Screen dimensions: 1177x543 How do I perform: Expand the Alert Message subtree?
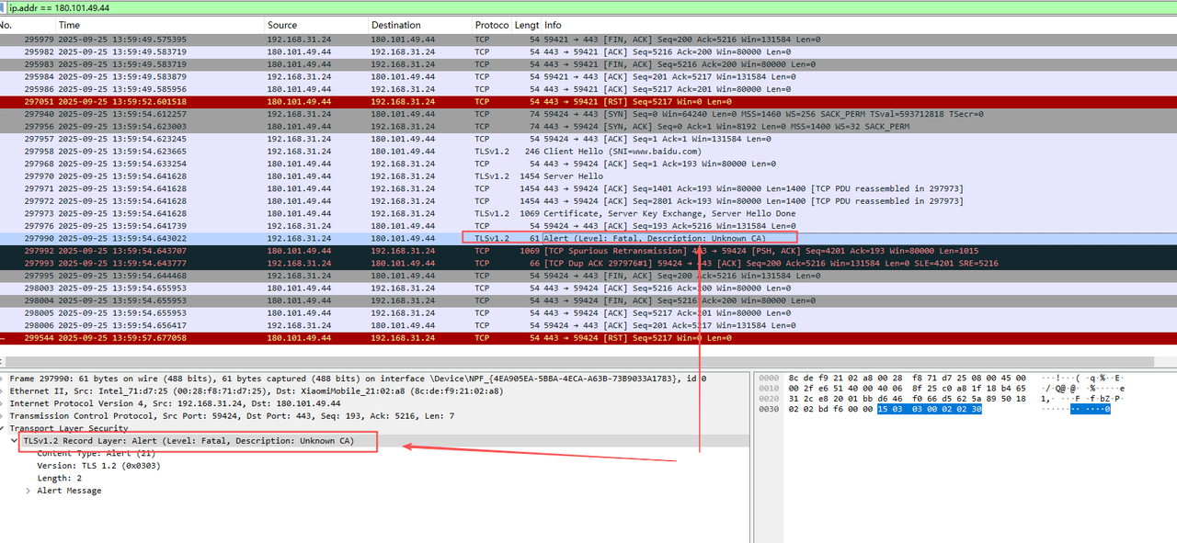click(29, 491)
